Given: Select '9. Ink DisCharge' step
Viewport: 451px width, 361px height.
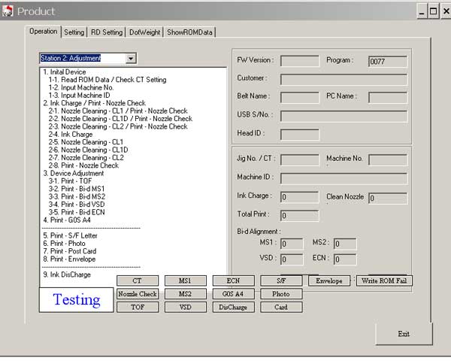Looking at the screenshot, I should point(67,275).
